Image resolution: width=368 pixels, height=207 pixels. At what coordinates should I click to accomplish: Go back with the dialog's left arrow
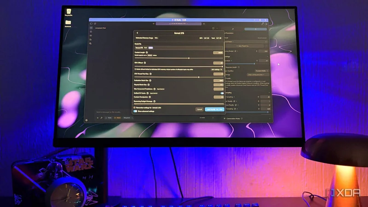[x=137, y=33]
